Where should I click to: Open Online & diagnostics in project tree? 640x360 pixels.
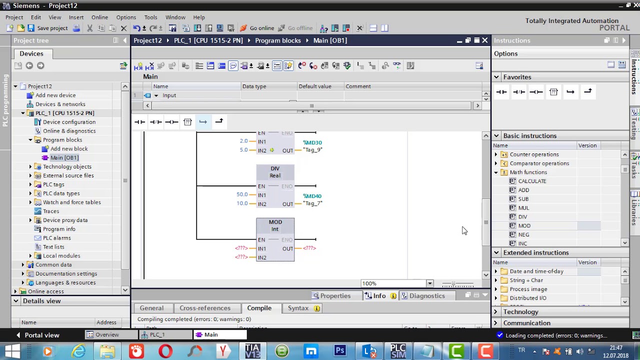coord(69,131)
